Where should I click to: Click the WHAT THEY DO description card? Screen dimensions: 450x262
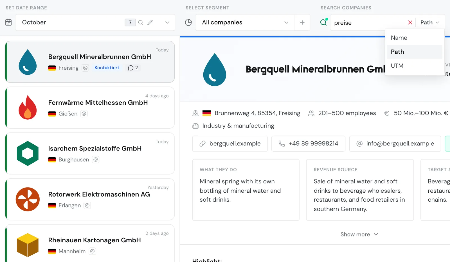246,190
